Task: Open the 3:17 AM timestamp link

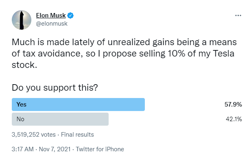Action: pyautogui.click(x=22, y=149)
